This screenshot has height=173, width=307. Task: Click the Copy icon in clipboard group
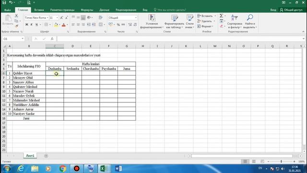pyautogui.click(x=16, y=21)
